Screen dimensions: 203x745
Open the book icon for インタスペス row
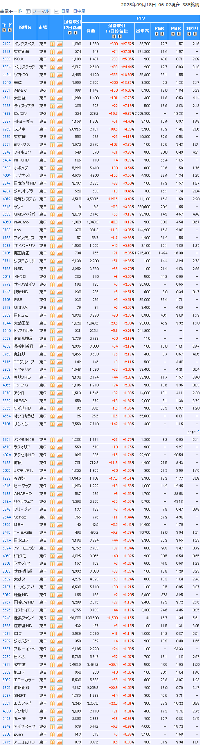(52, 44)
